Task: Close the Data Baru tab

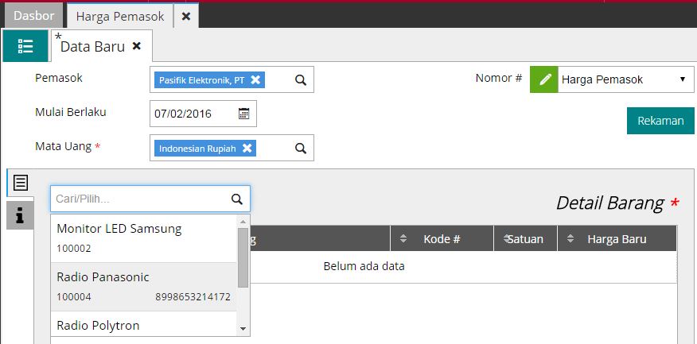Action: 136,46
